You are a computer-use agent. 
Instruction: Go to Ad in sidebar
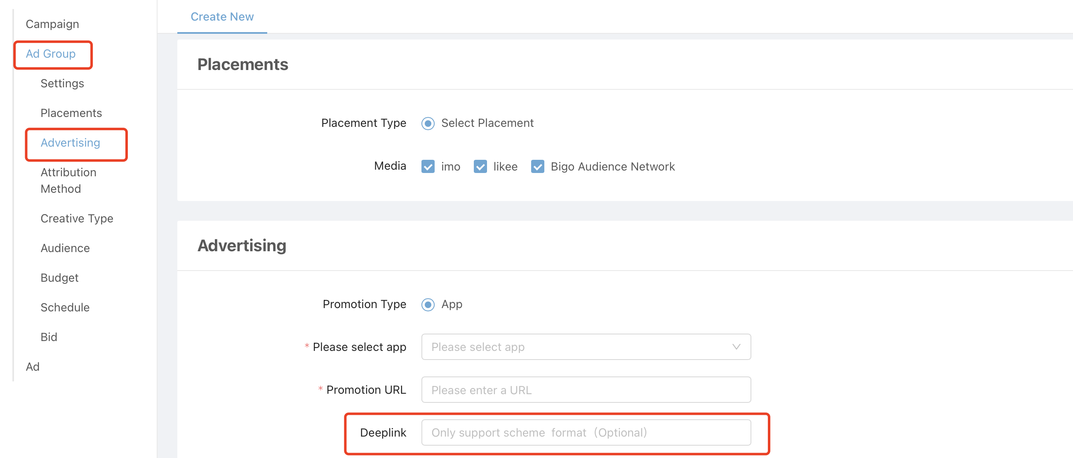tap(33, 367)
